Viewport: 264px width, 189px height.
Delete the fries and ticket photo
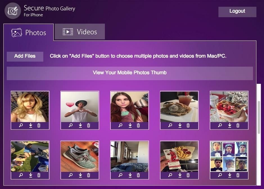coord(188,175)
